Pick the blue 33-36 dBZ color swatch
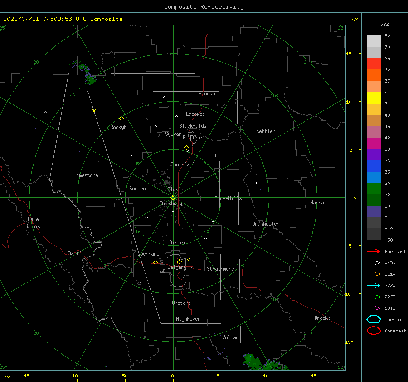The image size is (408, 382). click(374, 166)
